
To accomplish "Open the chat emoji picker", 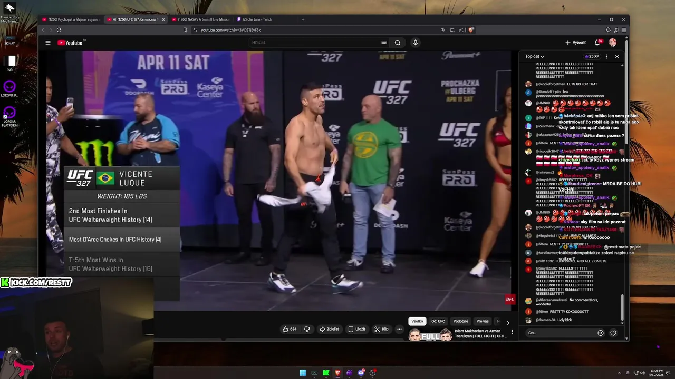I will coord(600,333).
